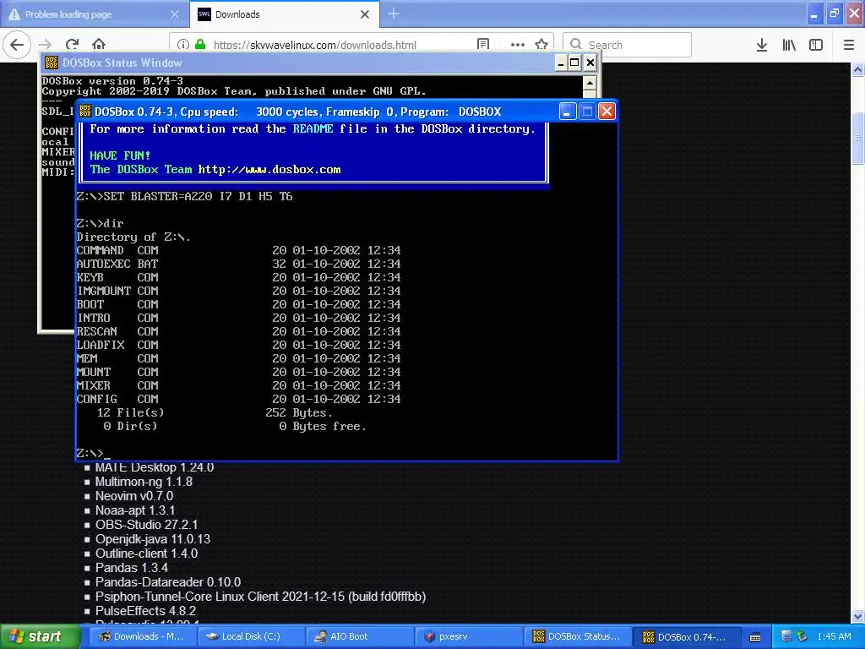Click Pandas-Datareader 0.10.0 list item
Viewport: 865px width, 649px height.
pyautogui.click(x=168, y=582)
